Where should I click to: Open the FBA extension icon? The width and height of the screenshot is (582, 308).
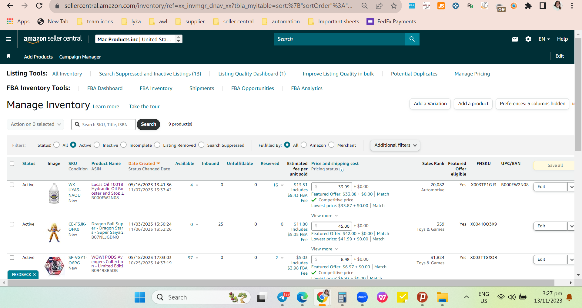click(x=412, y=6)
